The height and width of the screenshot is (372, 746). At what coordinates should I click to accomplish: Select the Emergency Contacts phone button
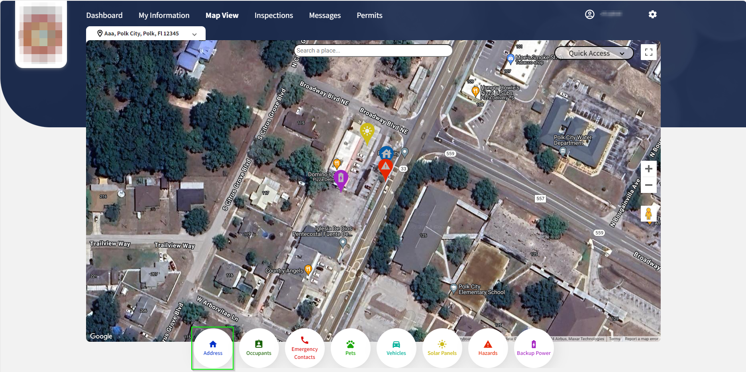click(304, 348)
